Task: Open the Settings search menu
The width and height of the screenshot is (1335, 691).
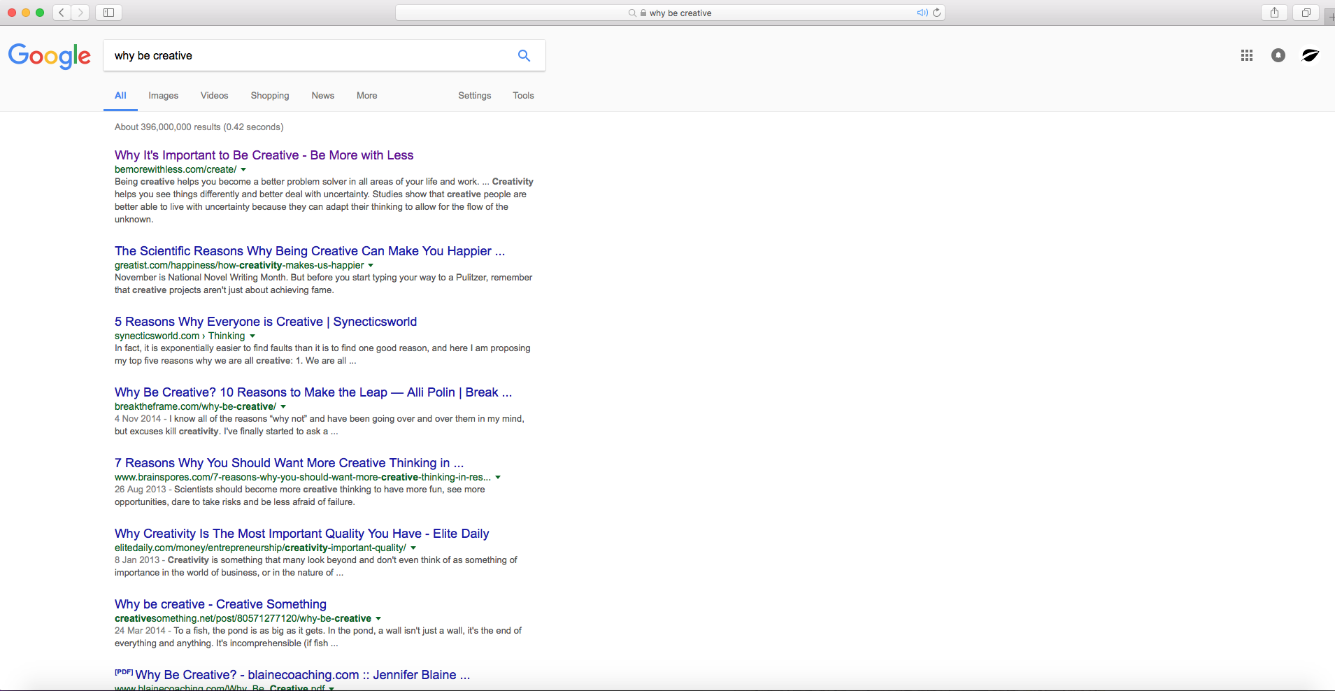Action: [475, 96]
